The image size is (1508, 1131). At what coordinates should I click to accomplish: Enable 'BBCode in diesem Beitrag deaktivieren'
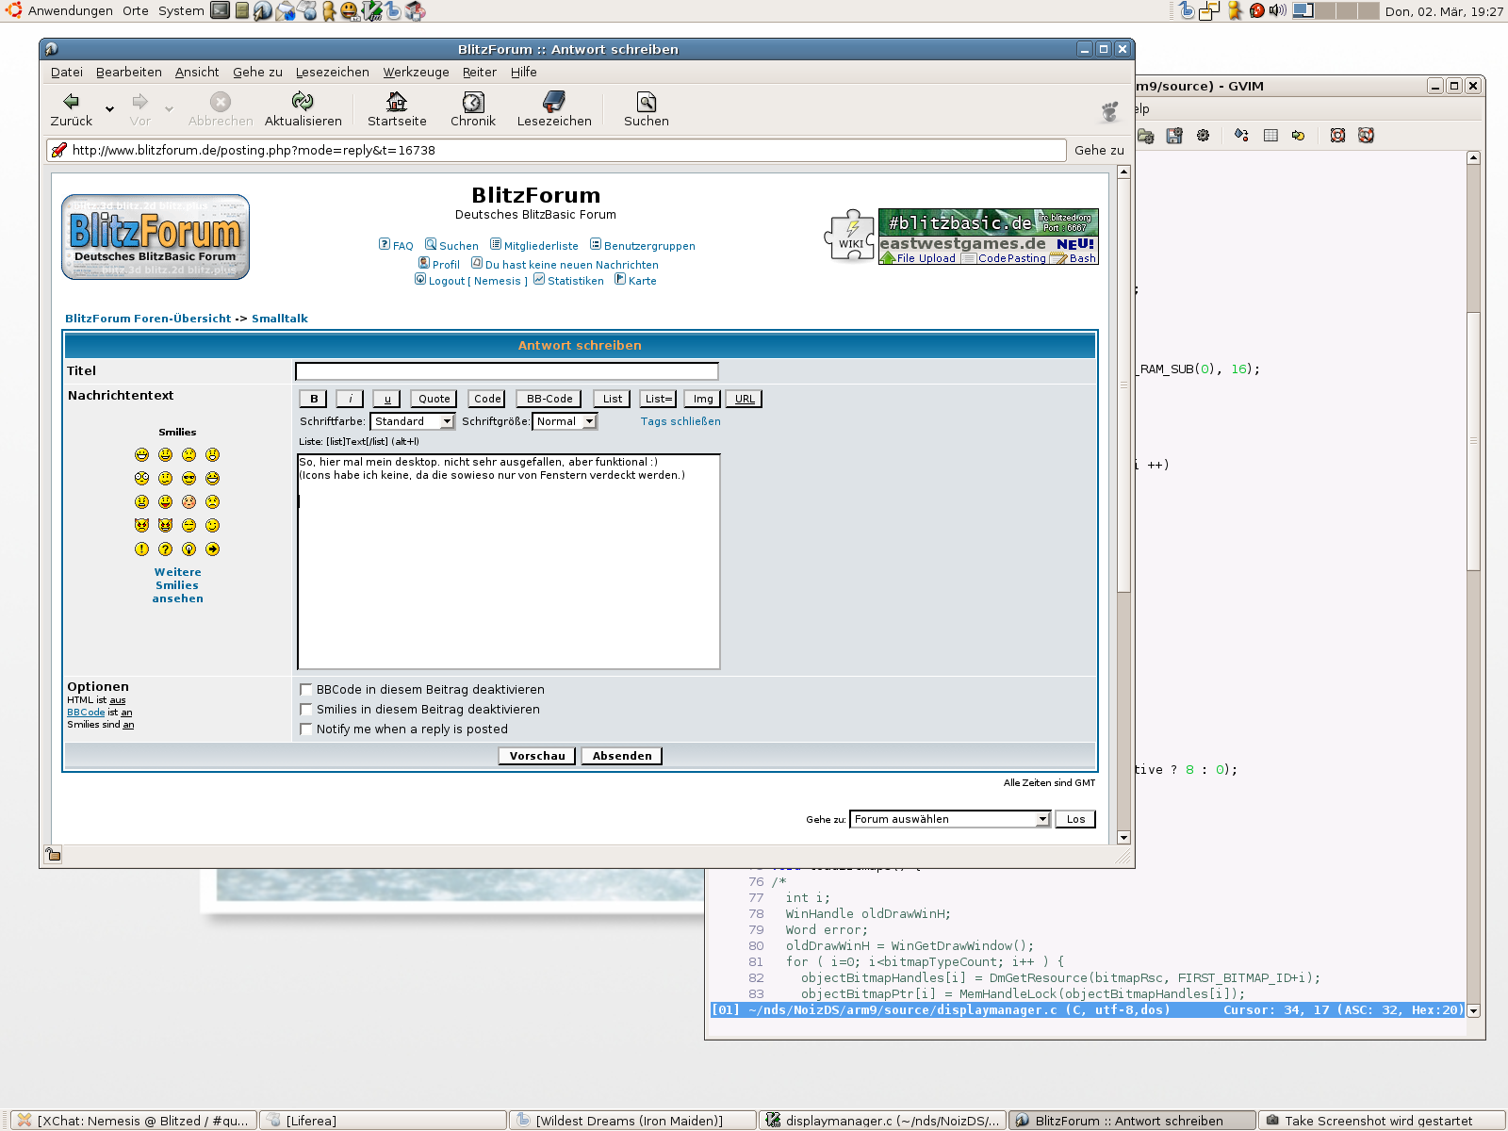point(306,690)
